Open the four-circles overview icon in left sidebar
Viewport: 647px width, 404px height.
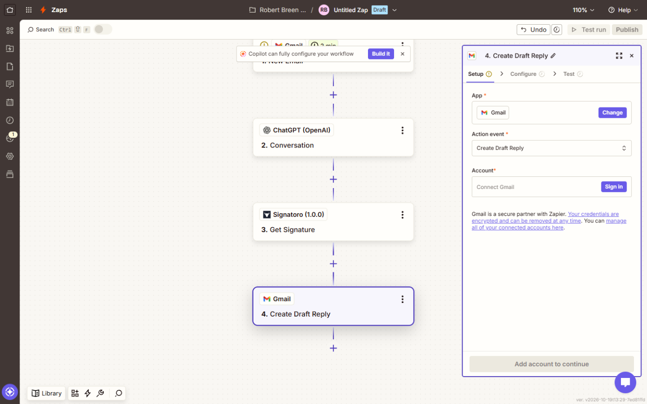point(10,31)
